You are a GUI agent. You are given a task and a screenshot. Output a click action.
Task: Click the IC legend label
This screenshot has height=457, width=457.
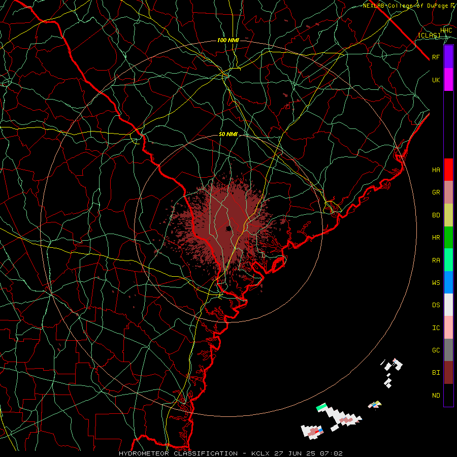click(436, 328)
